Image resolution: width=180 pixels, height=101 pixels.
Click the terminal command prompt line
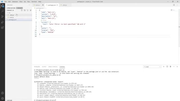click(45, 100)
